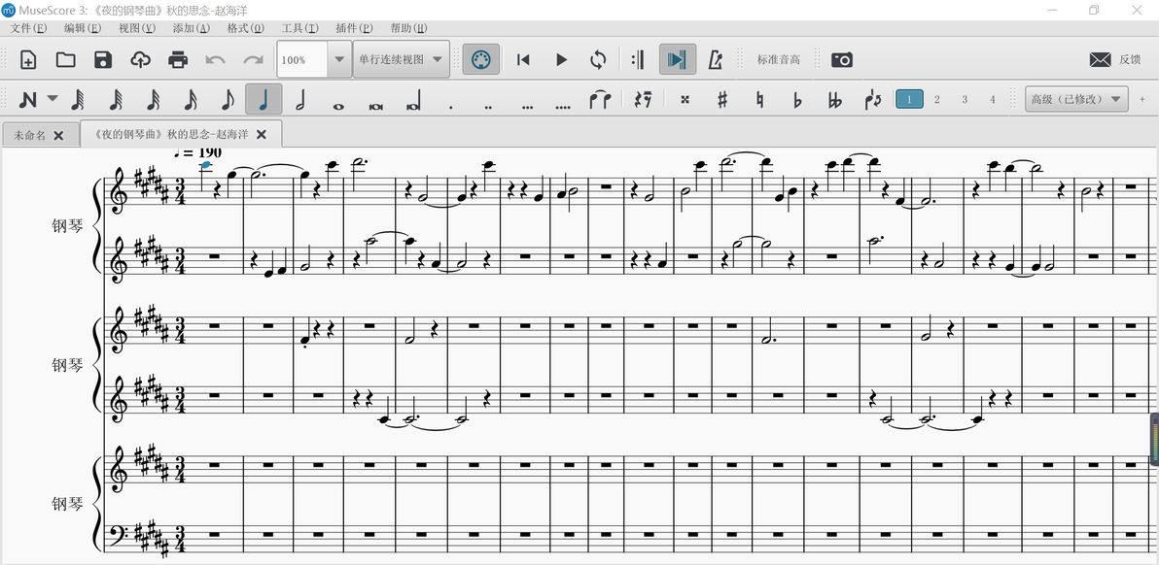Select the longa note duration
Viewport: 1159px width, 565px height.
[413, 99]
